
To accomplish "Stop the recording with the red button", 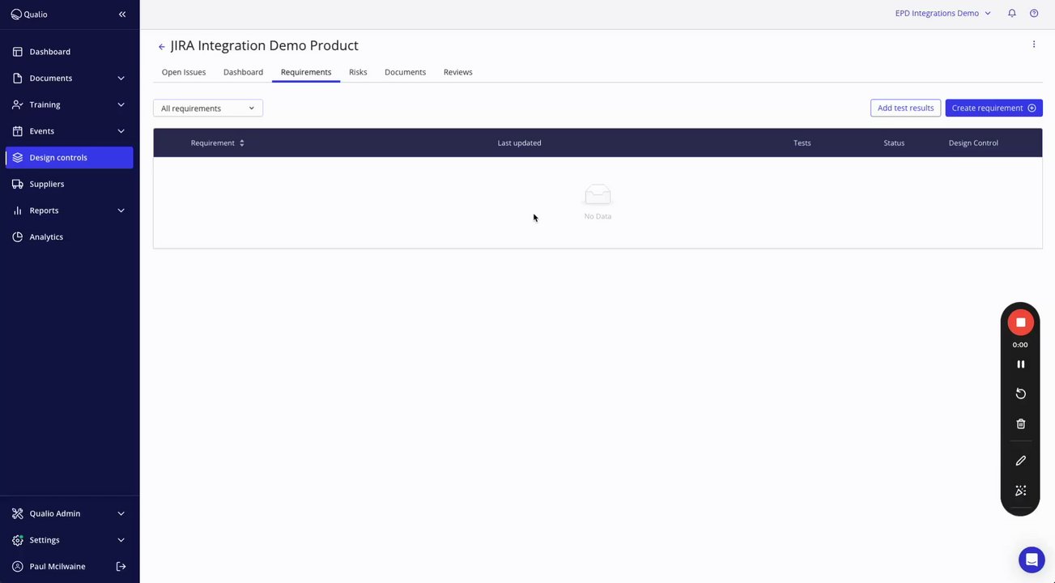I will pos(1020,322).
